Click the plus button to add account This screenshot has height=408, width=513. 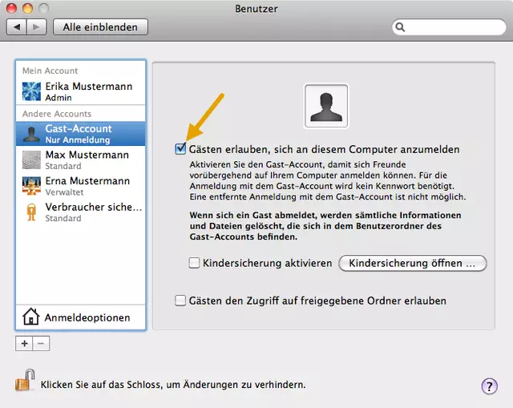point(24,343)
